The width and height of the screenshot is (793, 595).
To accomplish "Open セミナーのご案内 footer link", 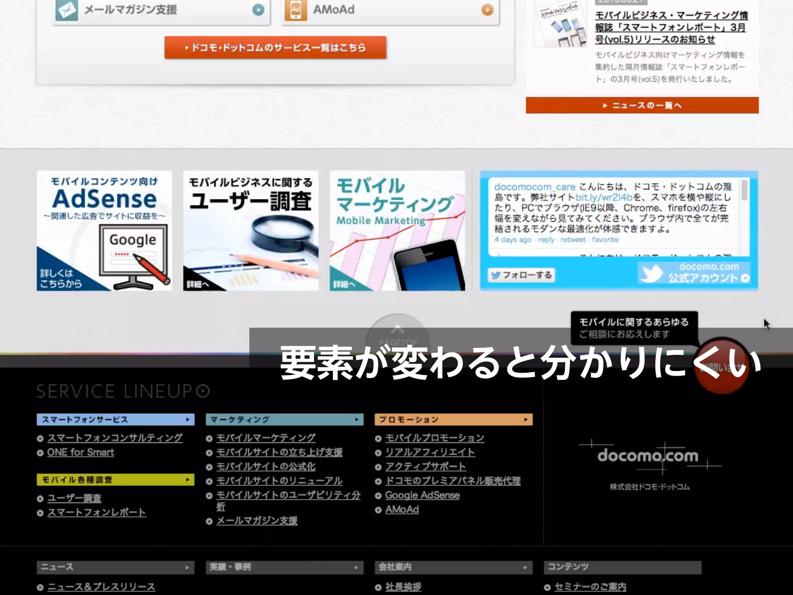I will click(x=590, y=587).
